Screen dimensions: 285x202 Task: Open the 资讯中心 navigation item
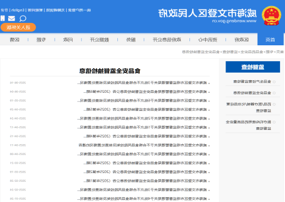click(207, 39)
